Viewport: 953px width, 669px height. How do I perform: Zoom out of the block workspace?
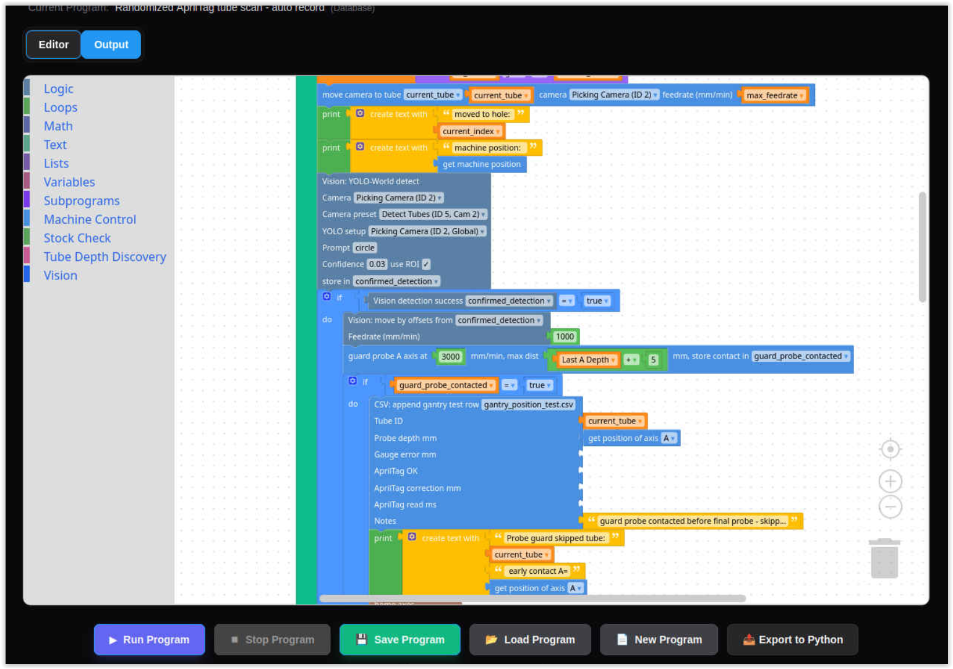tap(890, 507)
